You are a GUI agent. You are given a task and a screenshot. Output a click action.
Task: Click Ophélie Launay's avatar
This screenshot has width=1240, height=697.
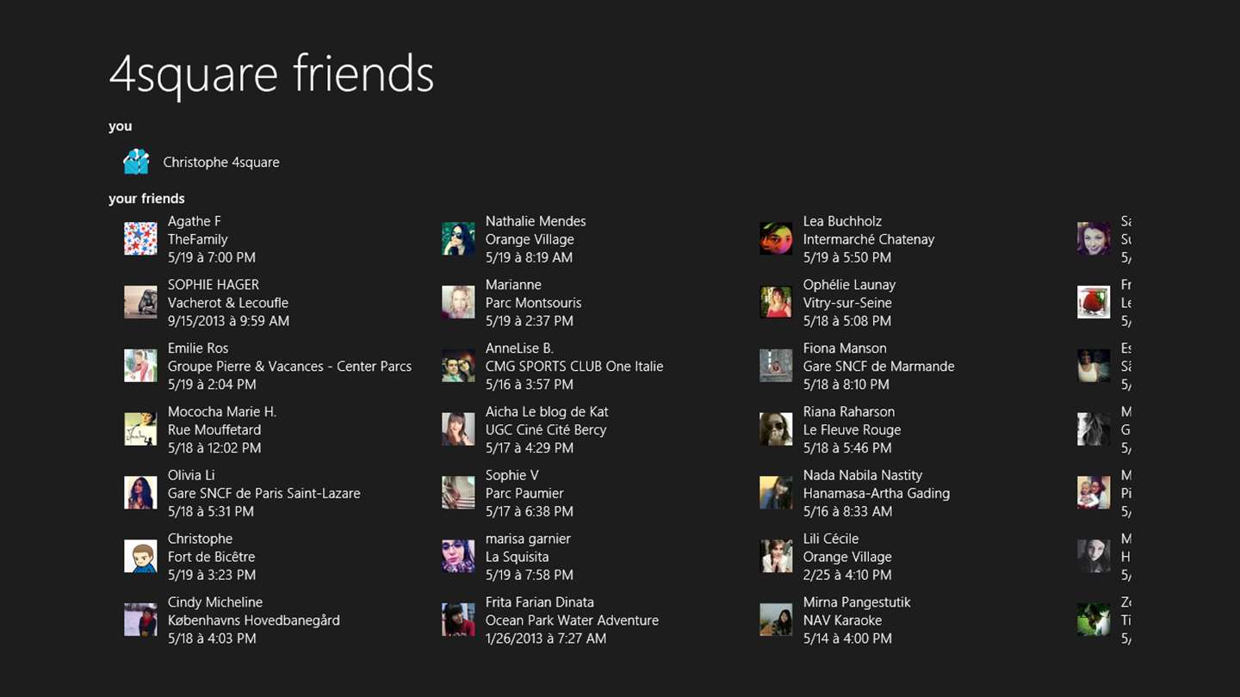pyautogui.click(x=776, y=302)
